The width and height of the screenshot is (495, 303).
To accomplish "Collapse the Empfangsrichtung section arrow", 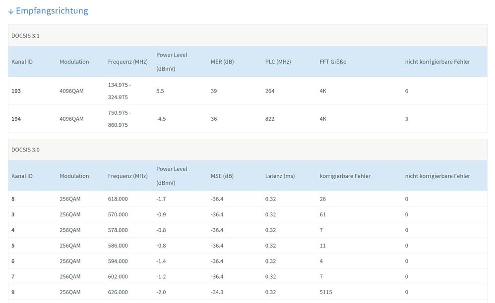I will [x=11, y=11].
